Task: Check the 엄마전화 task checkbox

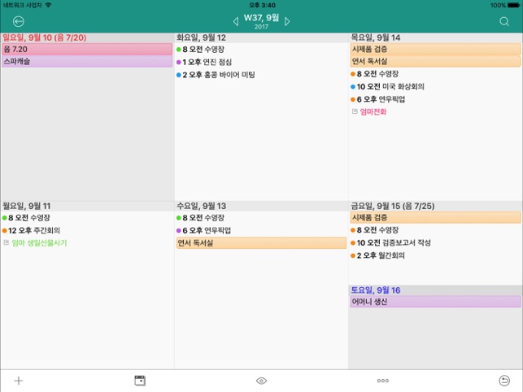Action: pos(355,111)
